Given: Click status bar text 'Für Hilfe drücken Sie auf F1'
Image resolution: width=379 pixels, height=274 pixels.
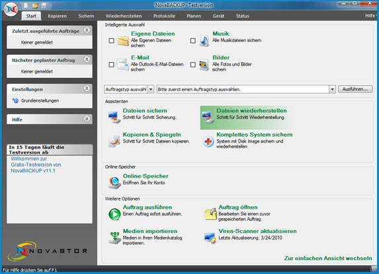Looking at the screenshot, I should point(30,270).
